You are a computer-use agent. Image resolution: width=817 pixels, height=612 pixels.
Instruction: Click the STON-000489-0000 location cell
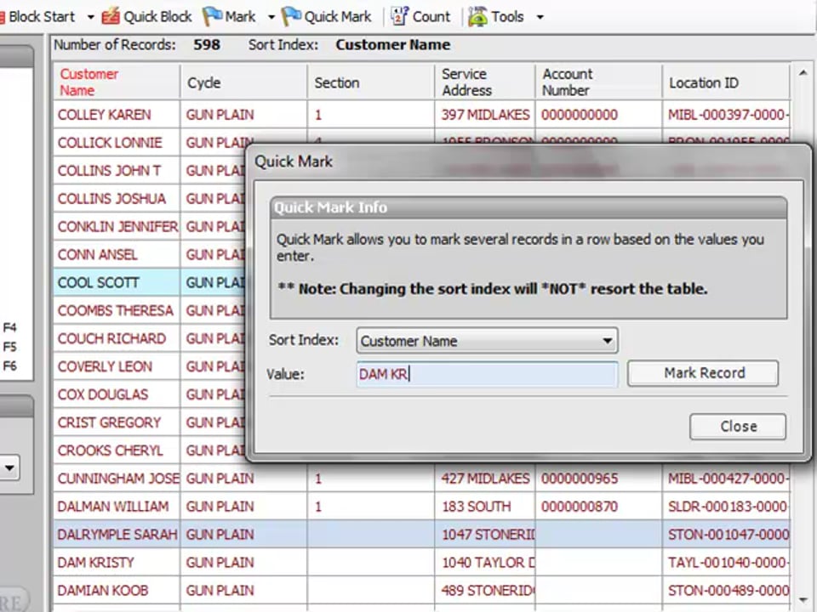pos(726,591)
